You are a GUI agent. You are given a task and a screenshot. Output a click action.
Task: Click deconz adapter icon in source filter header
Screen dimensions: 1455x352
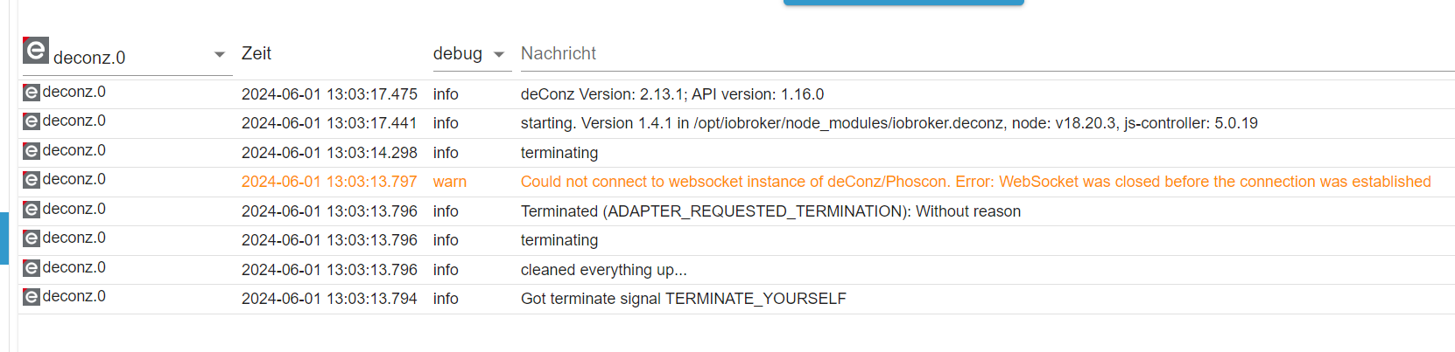click(x=35, y=51)
